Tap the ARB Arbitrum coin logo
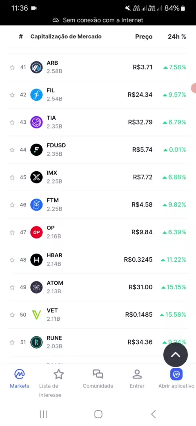This screenshot has width=196, height=426. point(36,67)
